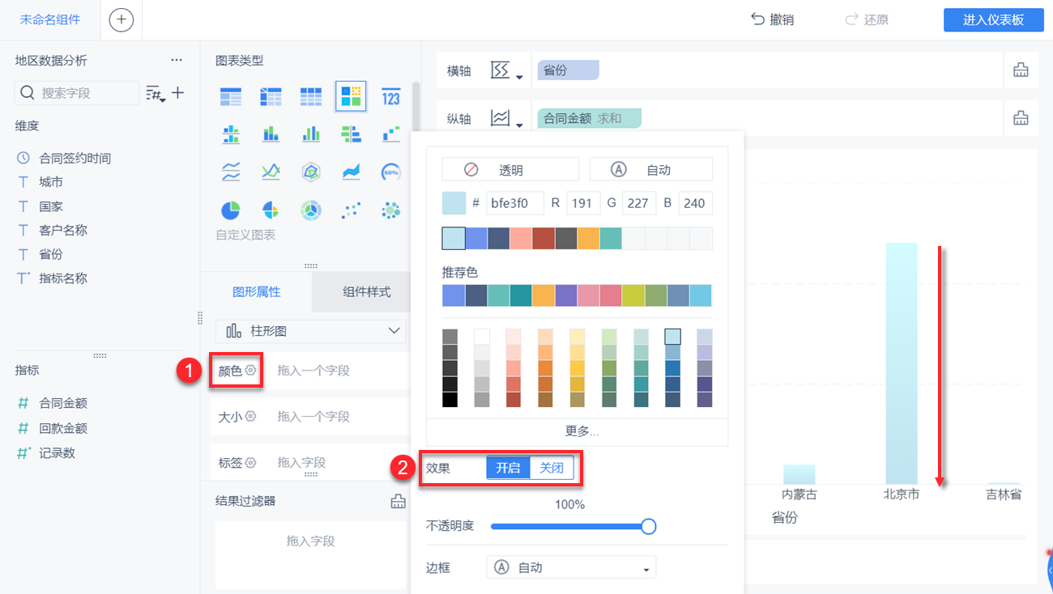Click the 省份 pill on 横轴
This screenshot has height=594, width=1053.
[x=568, y=70]
